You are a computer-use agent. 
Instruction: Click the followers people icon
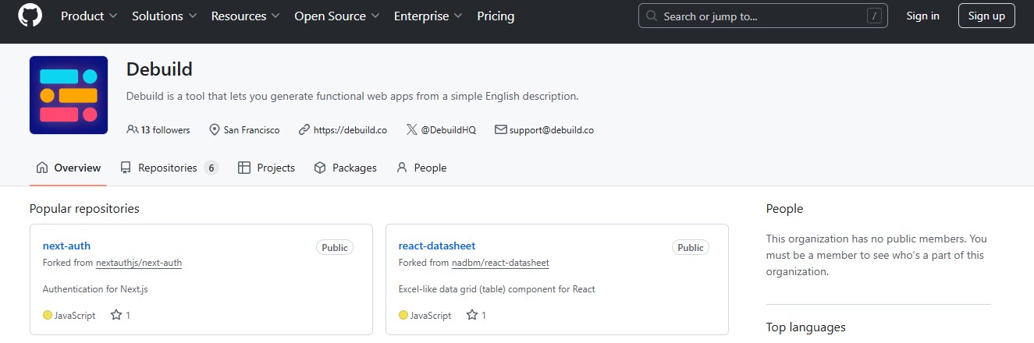click(x=132, y=130)
